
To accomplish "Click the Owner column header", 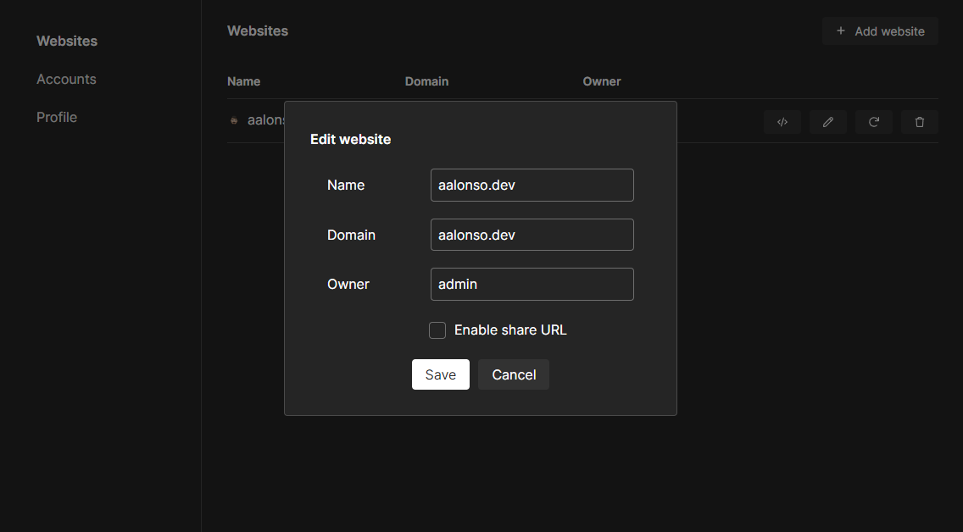I will click(x=602, y=81).
